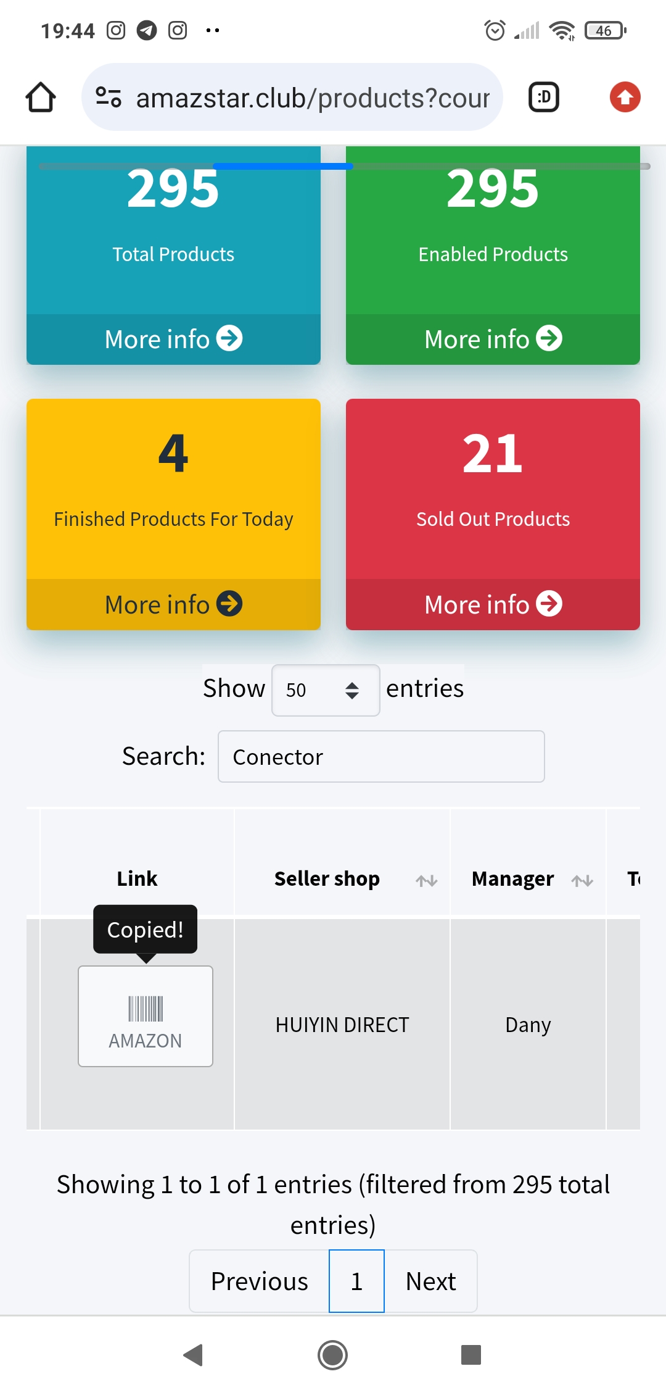This screenshot has height=1395, width=666.
Task: Go to the Previous page
Action: [259, 1281]
